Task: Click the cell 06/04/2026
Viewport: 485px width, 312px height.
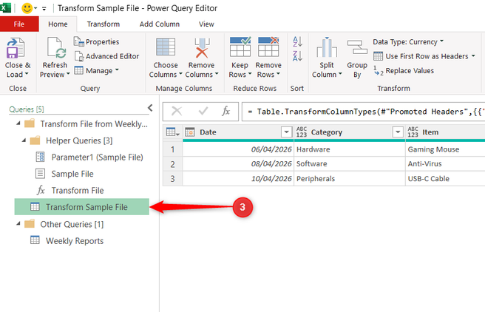Action: 238,149
